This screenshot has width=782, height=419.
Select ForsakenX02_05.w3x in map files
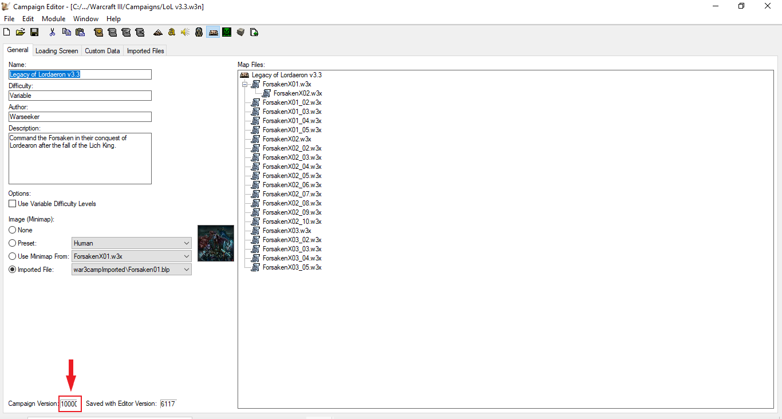click(292, 176)
